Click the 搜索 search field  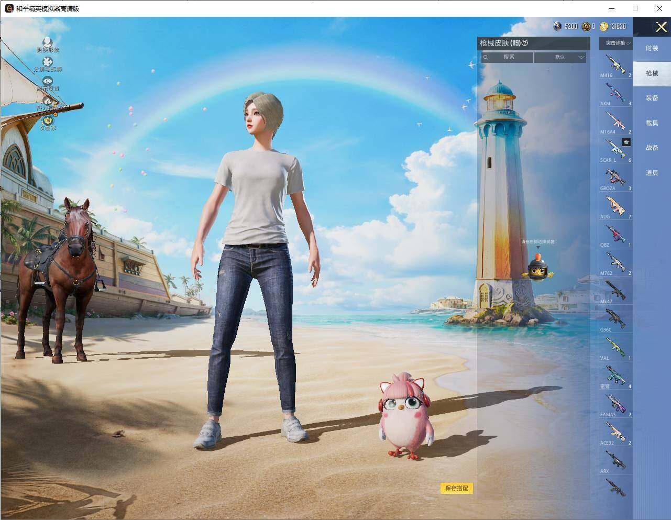click(x=508, y=57)
